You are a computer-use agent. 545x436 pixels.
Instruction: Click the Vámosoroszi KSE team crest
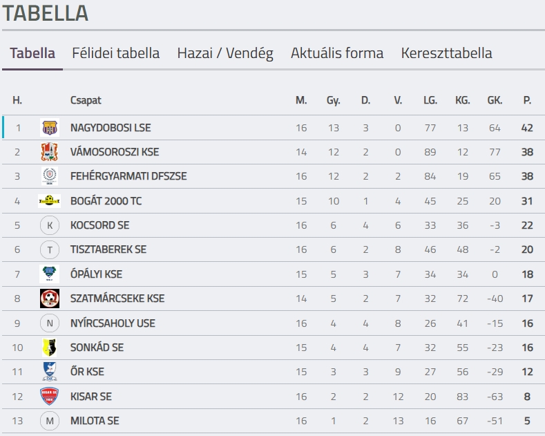tap(49, 152)
